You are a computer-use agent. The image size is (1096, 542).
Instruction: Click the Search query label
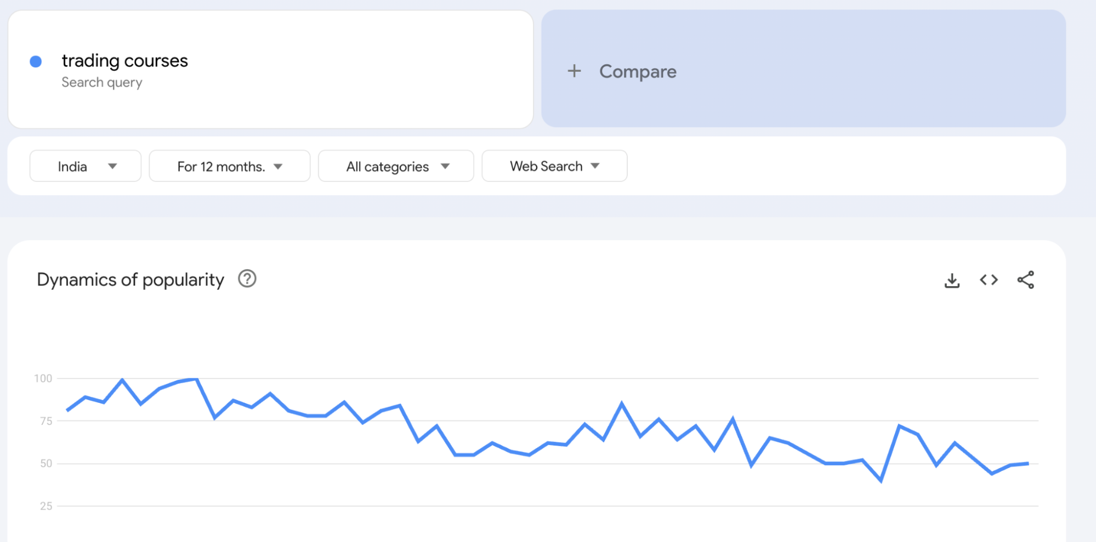point(102,82)
